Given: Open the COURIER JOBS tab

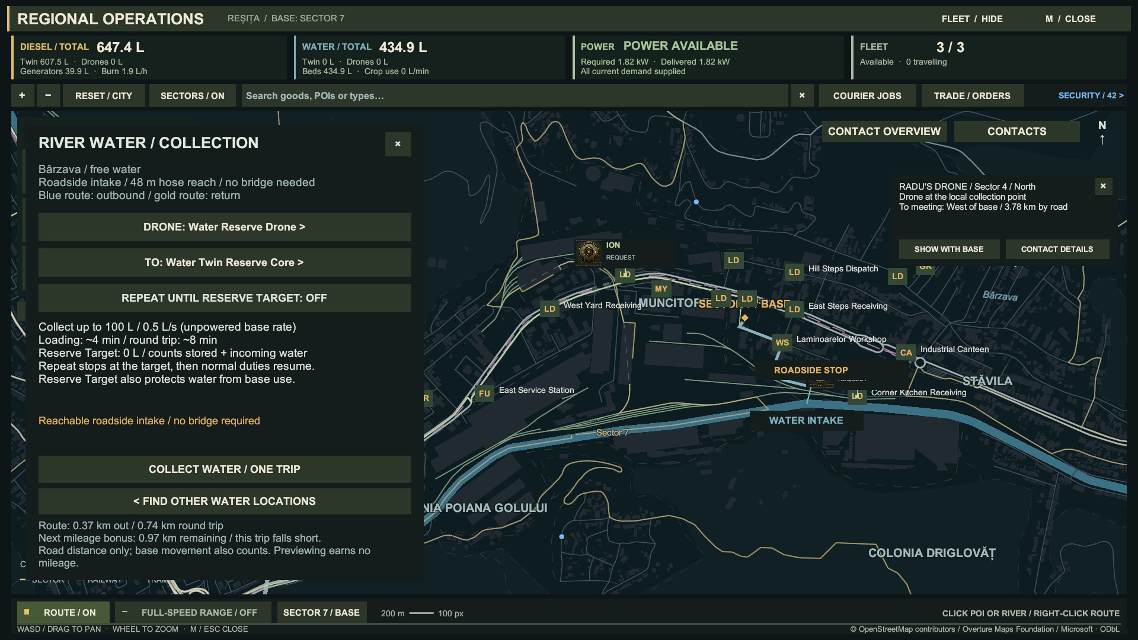Looking at the screenshot, I should point(867,95).
